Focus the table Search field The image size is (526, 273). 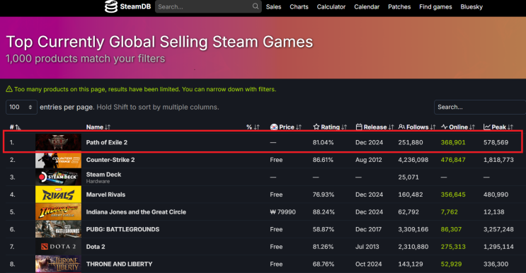click(x=480, y=108)
